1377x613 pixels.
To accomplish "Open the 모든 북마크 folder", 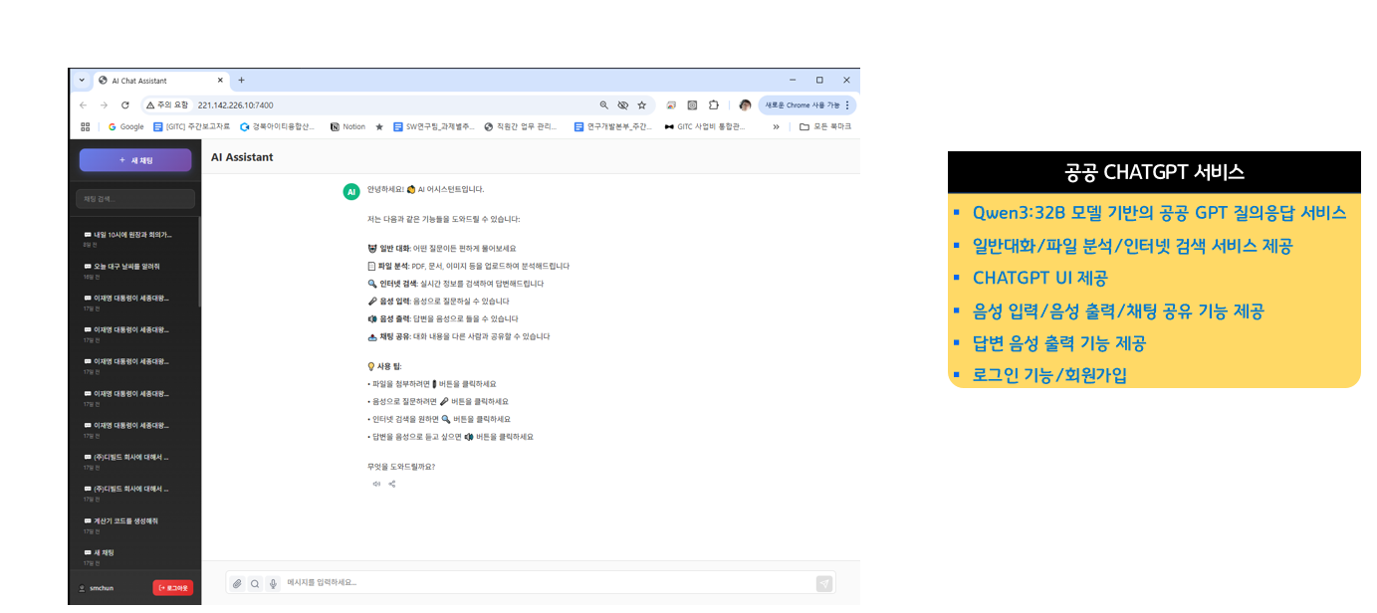I will [x=825, y=127].
